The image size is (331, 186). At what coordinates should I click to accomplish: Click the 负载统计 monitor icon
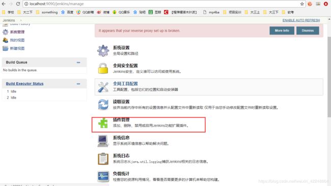tap(103, 176)
